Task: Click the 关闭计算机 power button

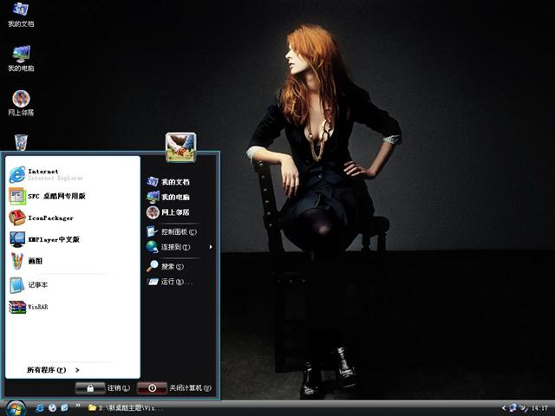Action: pos(152,388)
